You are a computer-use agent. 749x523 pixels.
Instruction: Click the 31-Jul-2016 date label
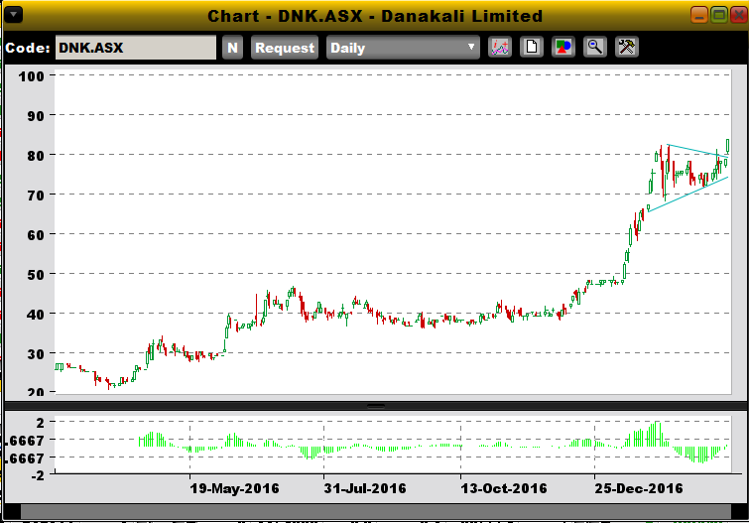(x=365, y=488)
